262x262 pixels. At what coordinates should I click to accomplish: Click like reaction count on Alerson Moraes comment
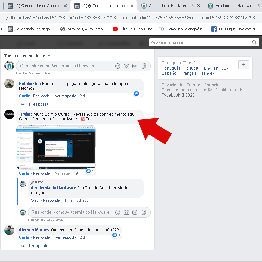click(x=116, y=235)
